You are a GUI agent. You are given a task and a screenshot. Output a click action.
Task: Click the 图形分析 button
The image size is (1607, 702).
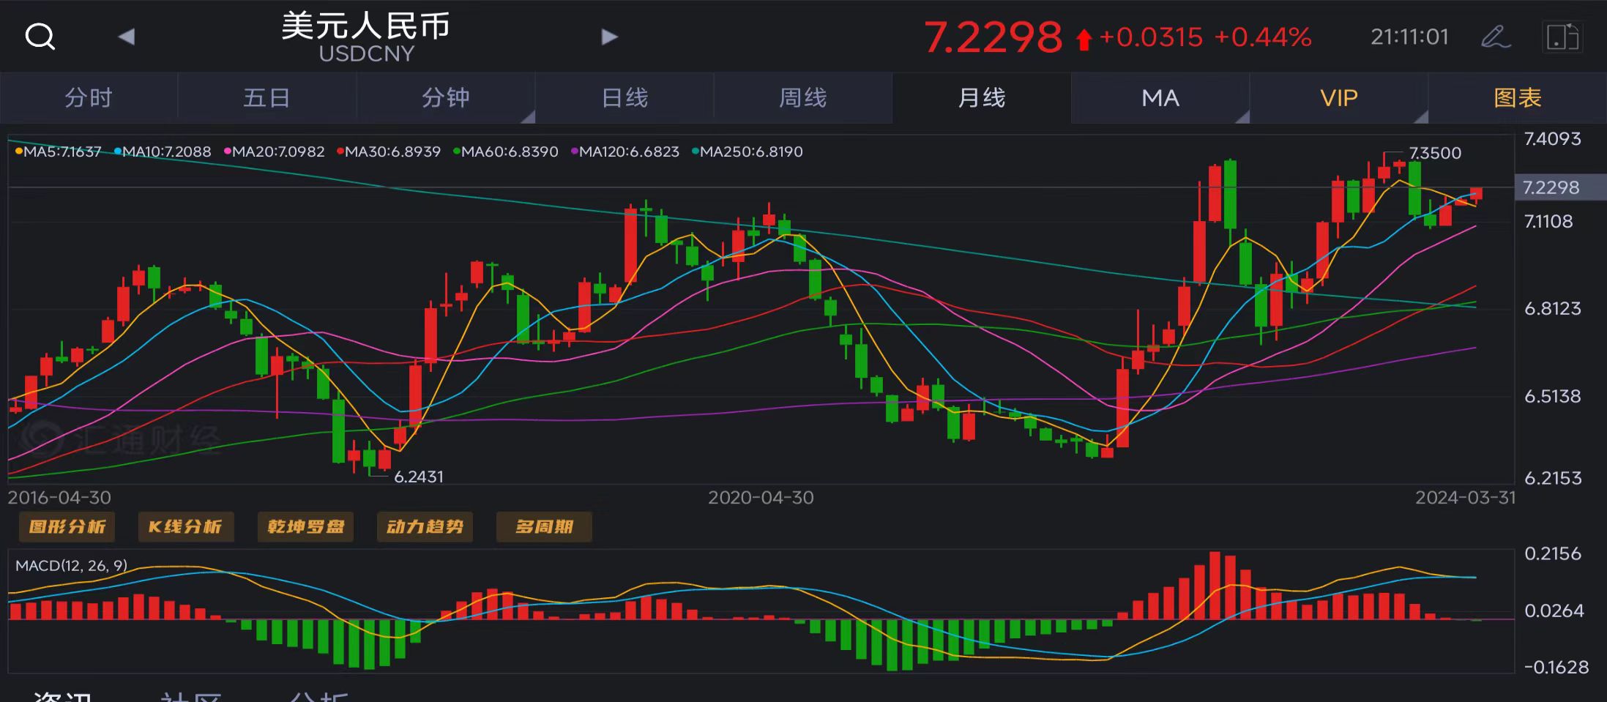67,527
